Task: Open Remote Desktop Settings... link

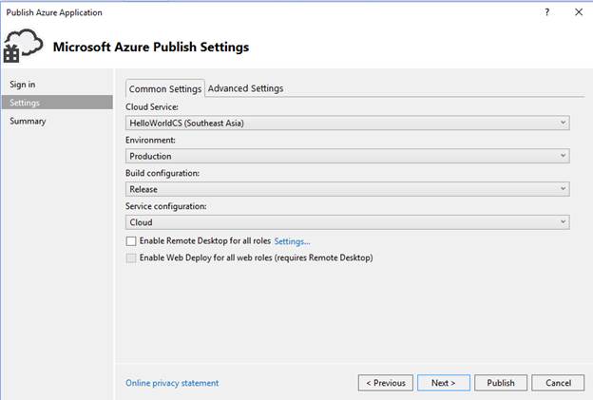Action: click(292, 241)
